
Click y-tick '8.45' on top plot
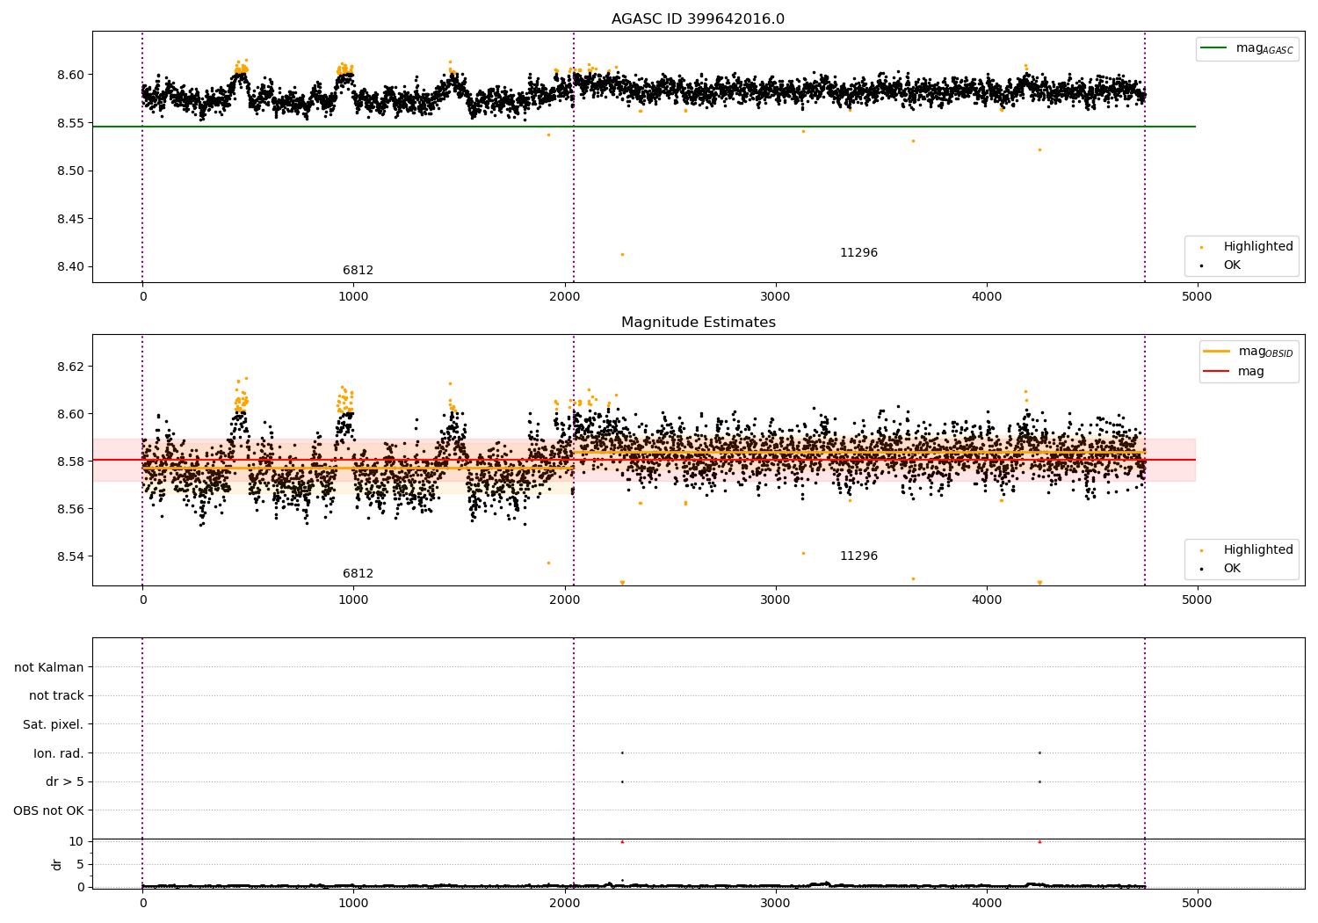click(x=69, y=219)
